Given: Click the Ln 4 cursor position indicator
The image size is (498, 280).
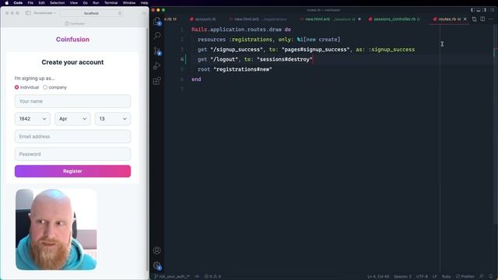Looking at the screenshot, I should coord(378,277).
